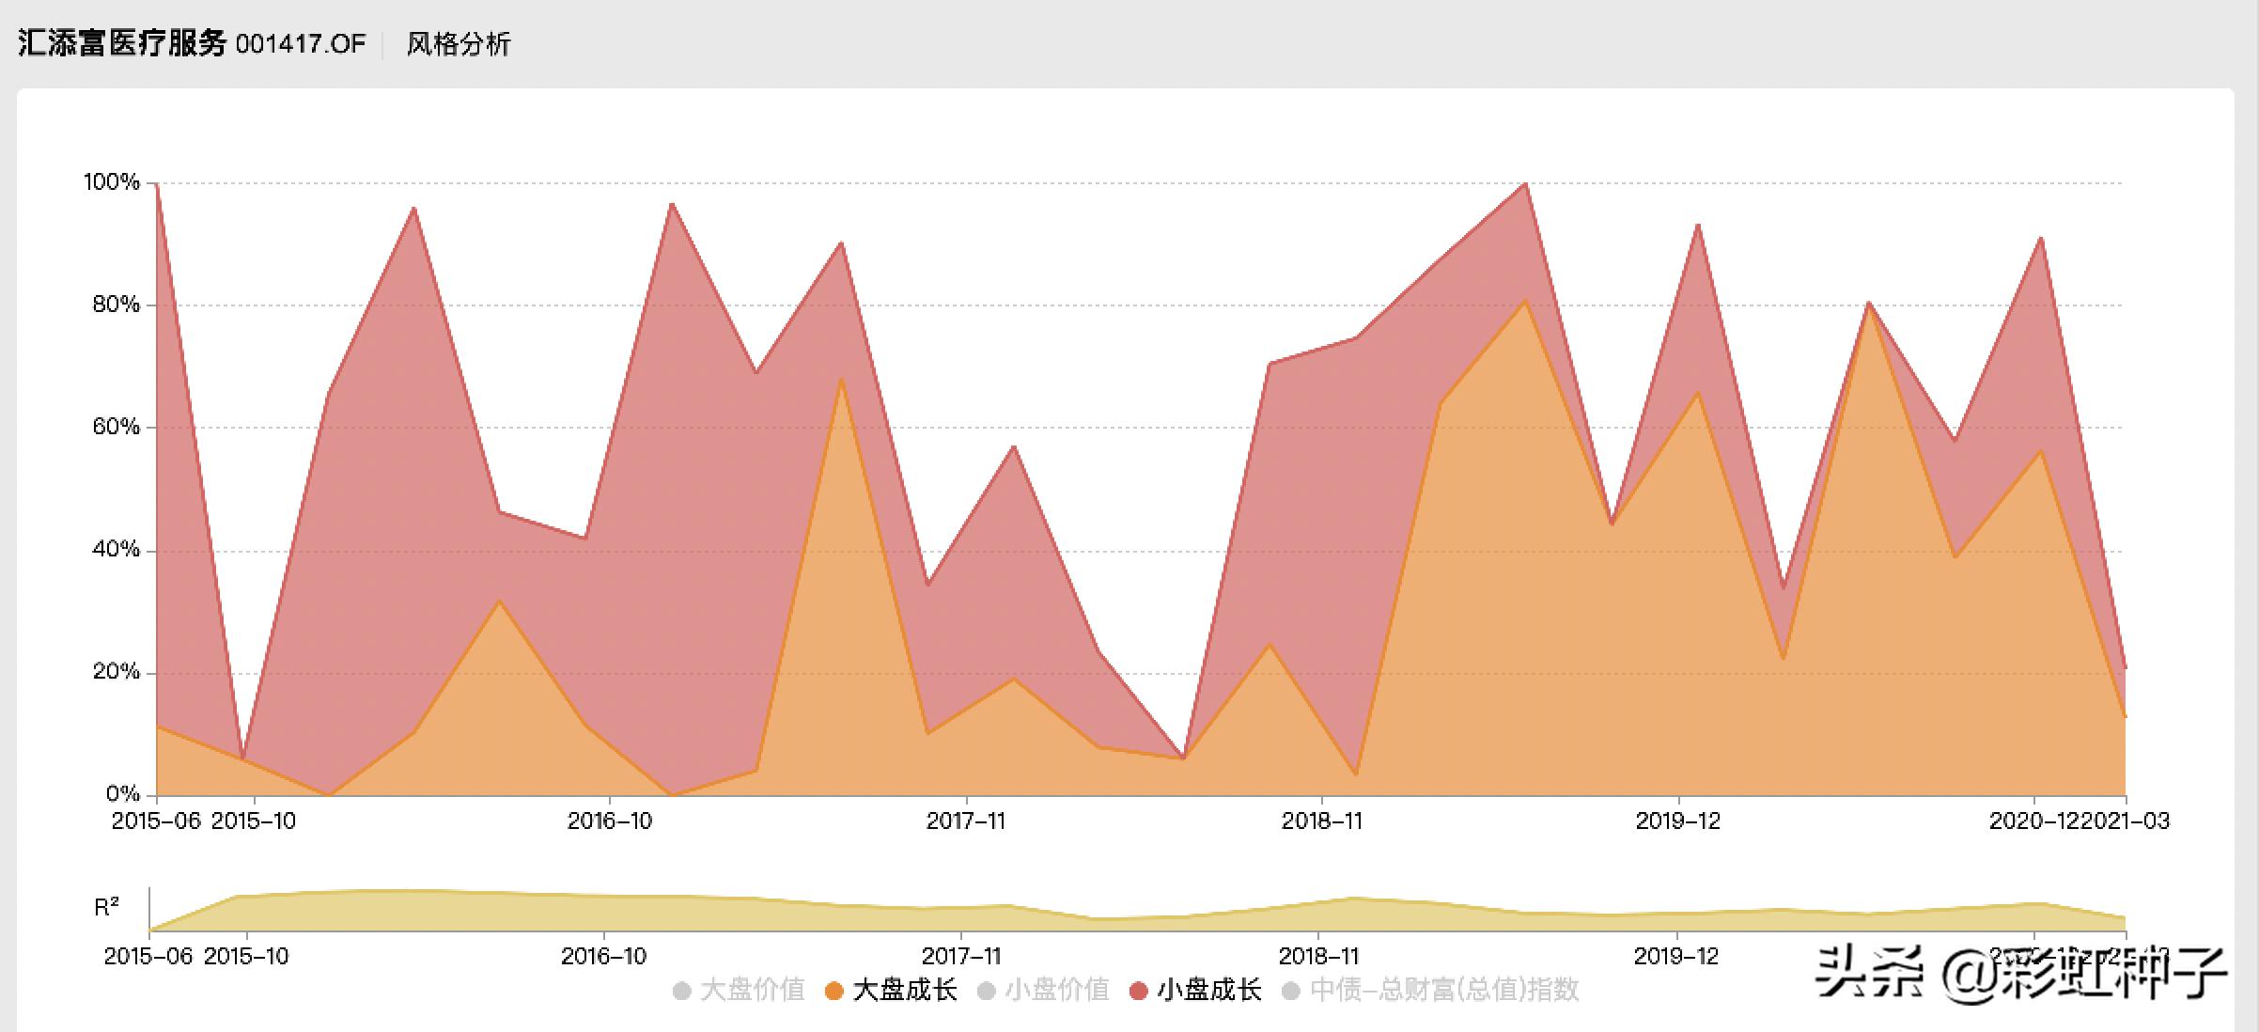Enable the 小盘价值 series label
This screenshot has width=2259, height=1032.
[x=1057, y=991]
